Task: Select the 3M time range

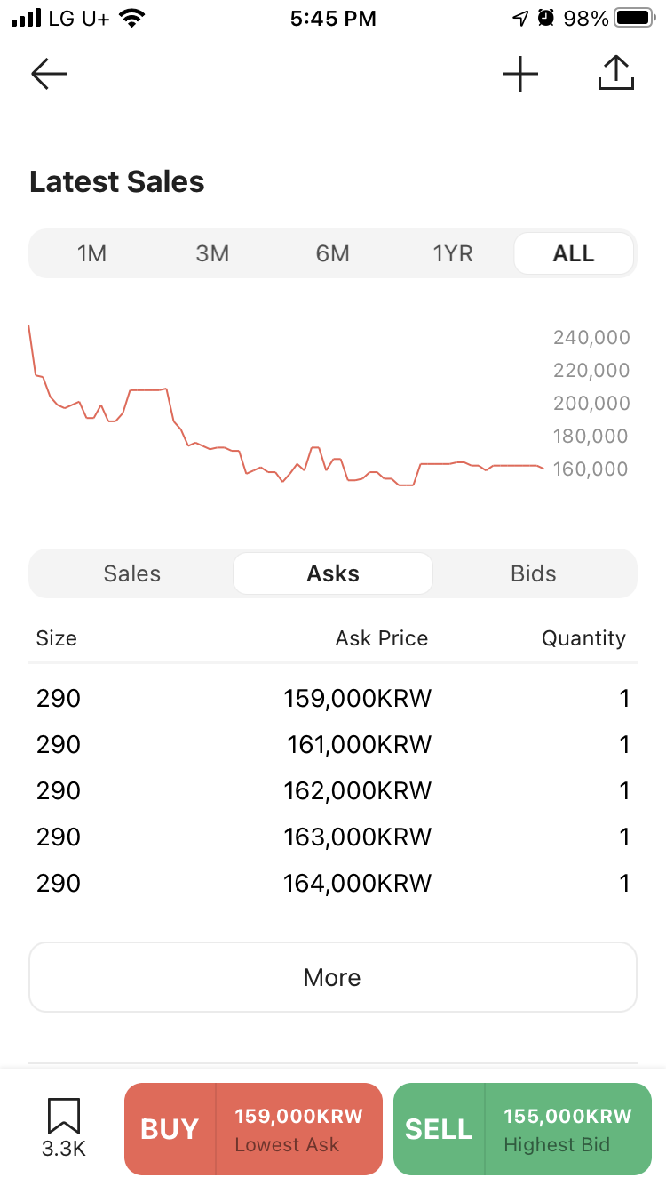Action: [212, 254]
